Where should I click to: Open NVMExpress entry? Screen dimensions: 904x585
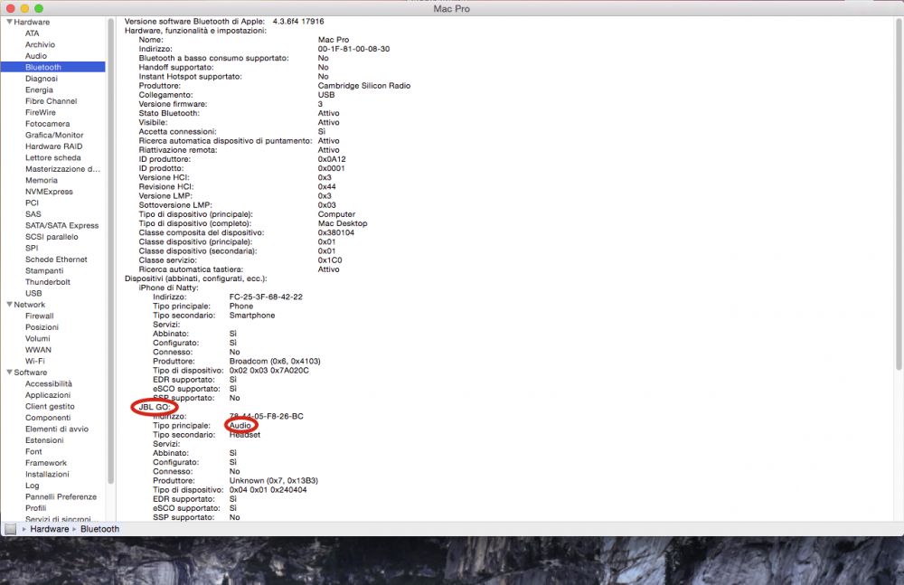coord(49,192)
